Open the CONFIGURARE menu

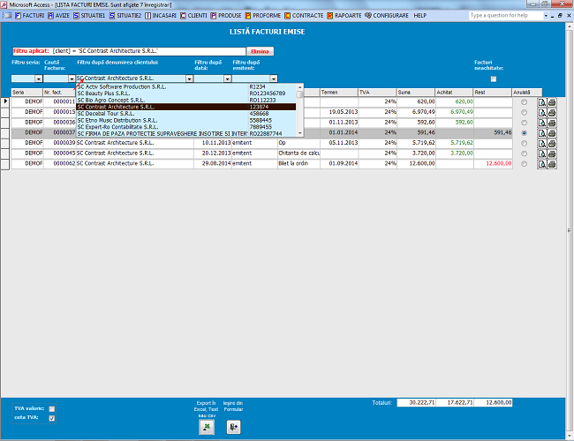(387, 15)
